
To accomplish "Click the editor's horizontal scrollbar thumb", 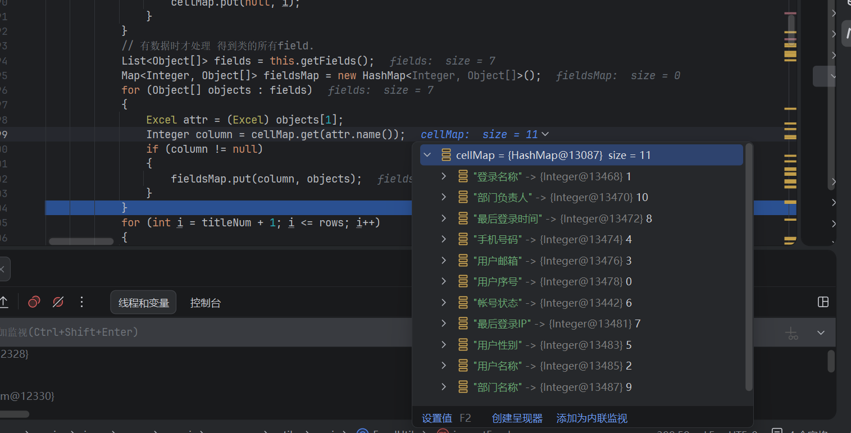I will tap(81, 241).
